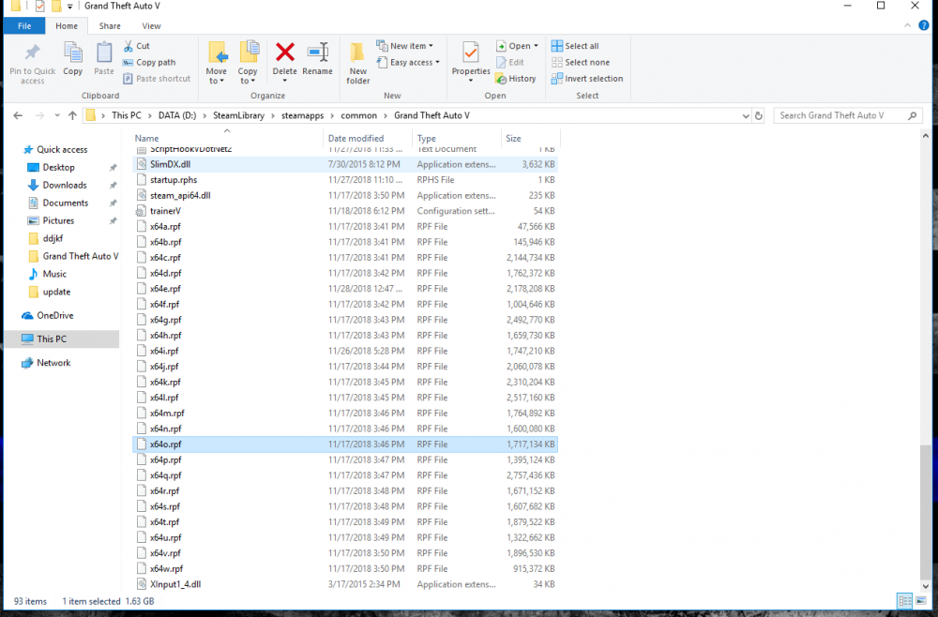Click Invert selection option
The height and width of the screenshot is (617, 938).
[x=587, y=79]
